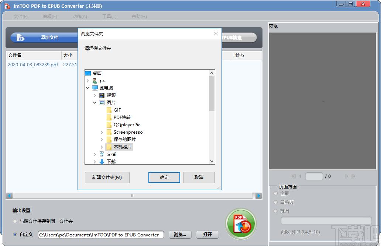The width and height of the screenshot is (381, 246).
Task: Click the add-file document icon
Action: point(20,38)
